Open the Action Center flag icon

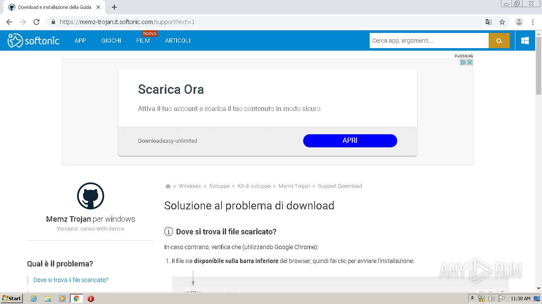[502, 299]
